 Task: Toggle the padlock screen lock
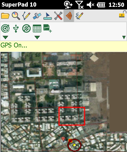coord(123,14)
